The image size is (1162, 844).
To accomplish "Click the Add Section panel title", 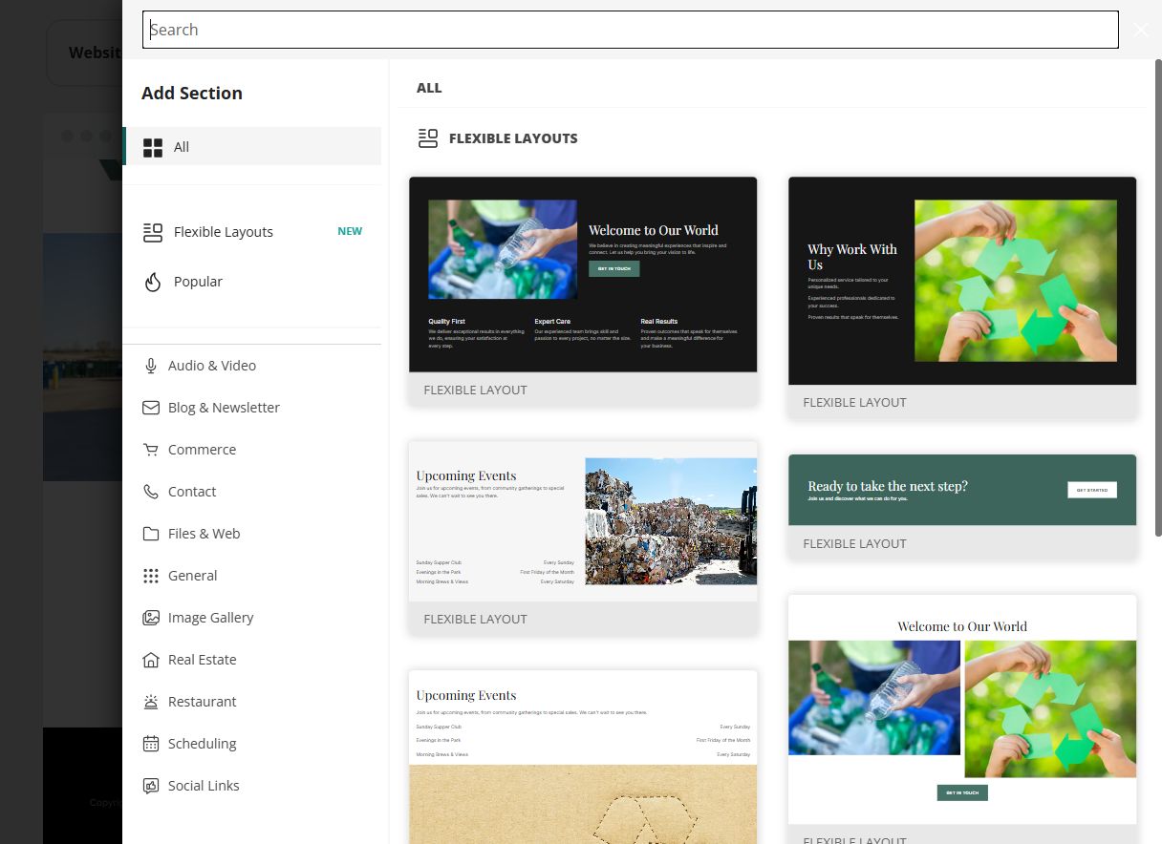I will [192, 93].
